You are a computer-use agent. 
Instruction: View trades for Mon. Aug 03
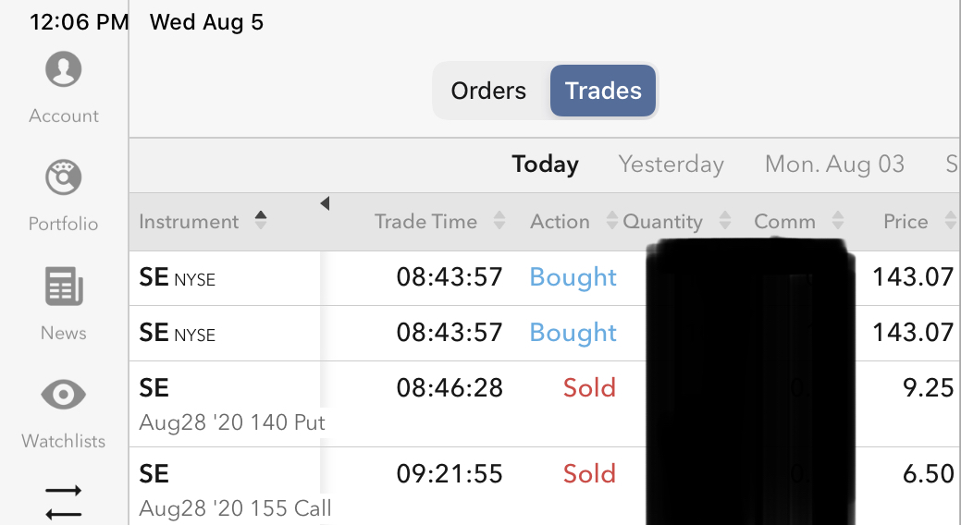pos(834,165)
